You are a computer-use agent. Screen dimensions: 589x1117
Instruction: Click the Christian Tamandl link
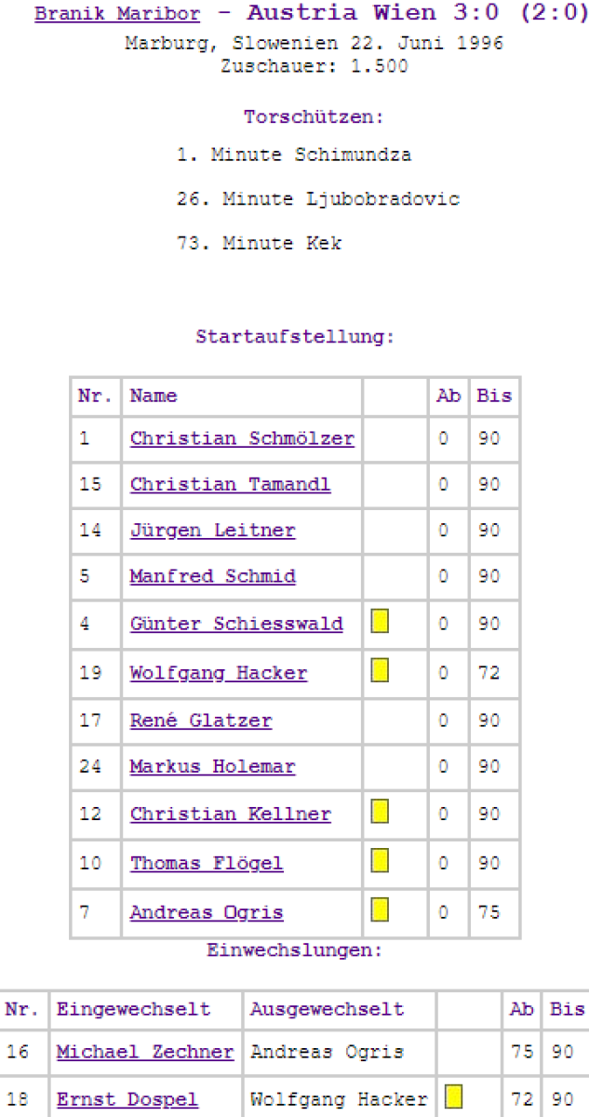pos(230,484)
